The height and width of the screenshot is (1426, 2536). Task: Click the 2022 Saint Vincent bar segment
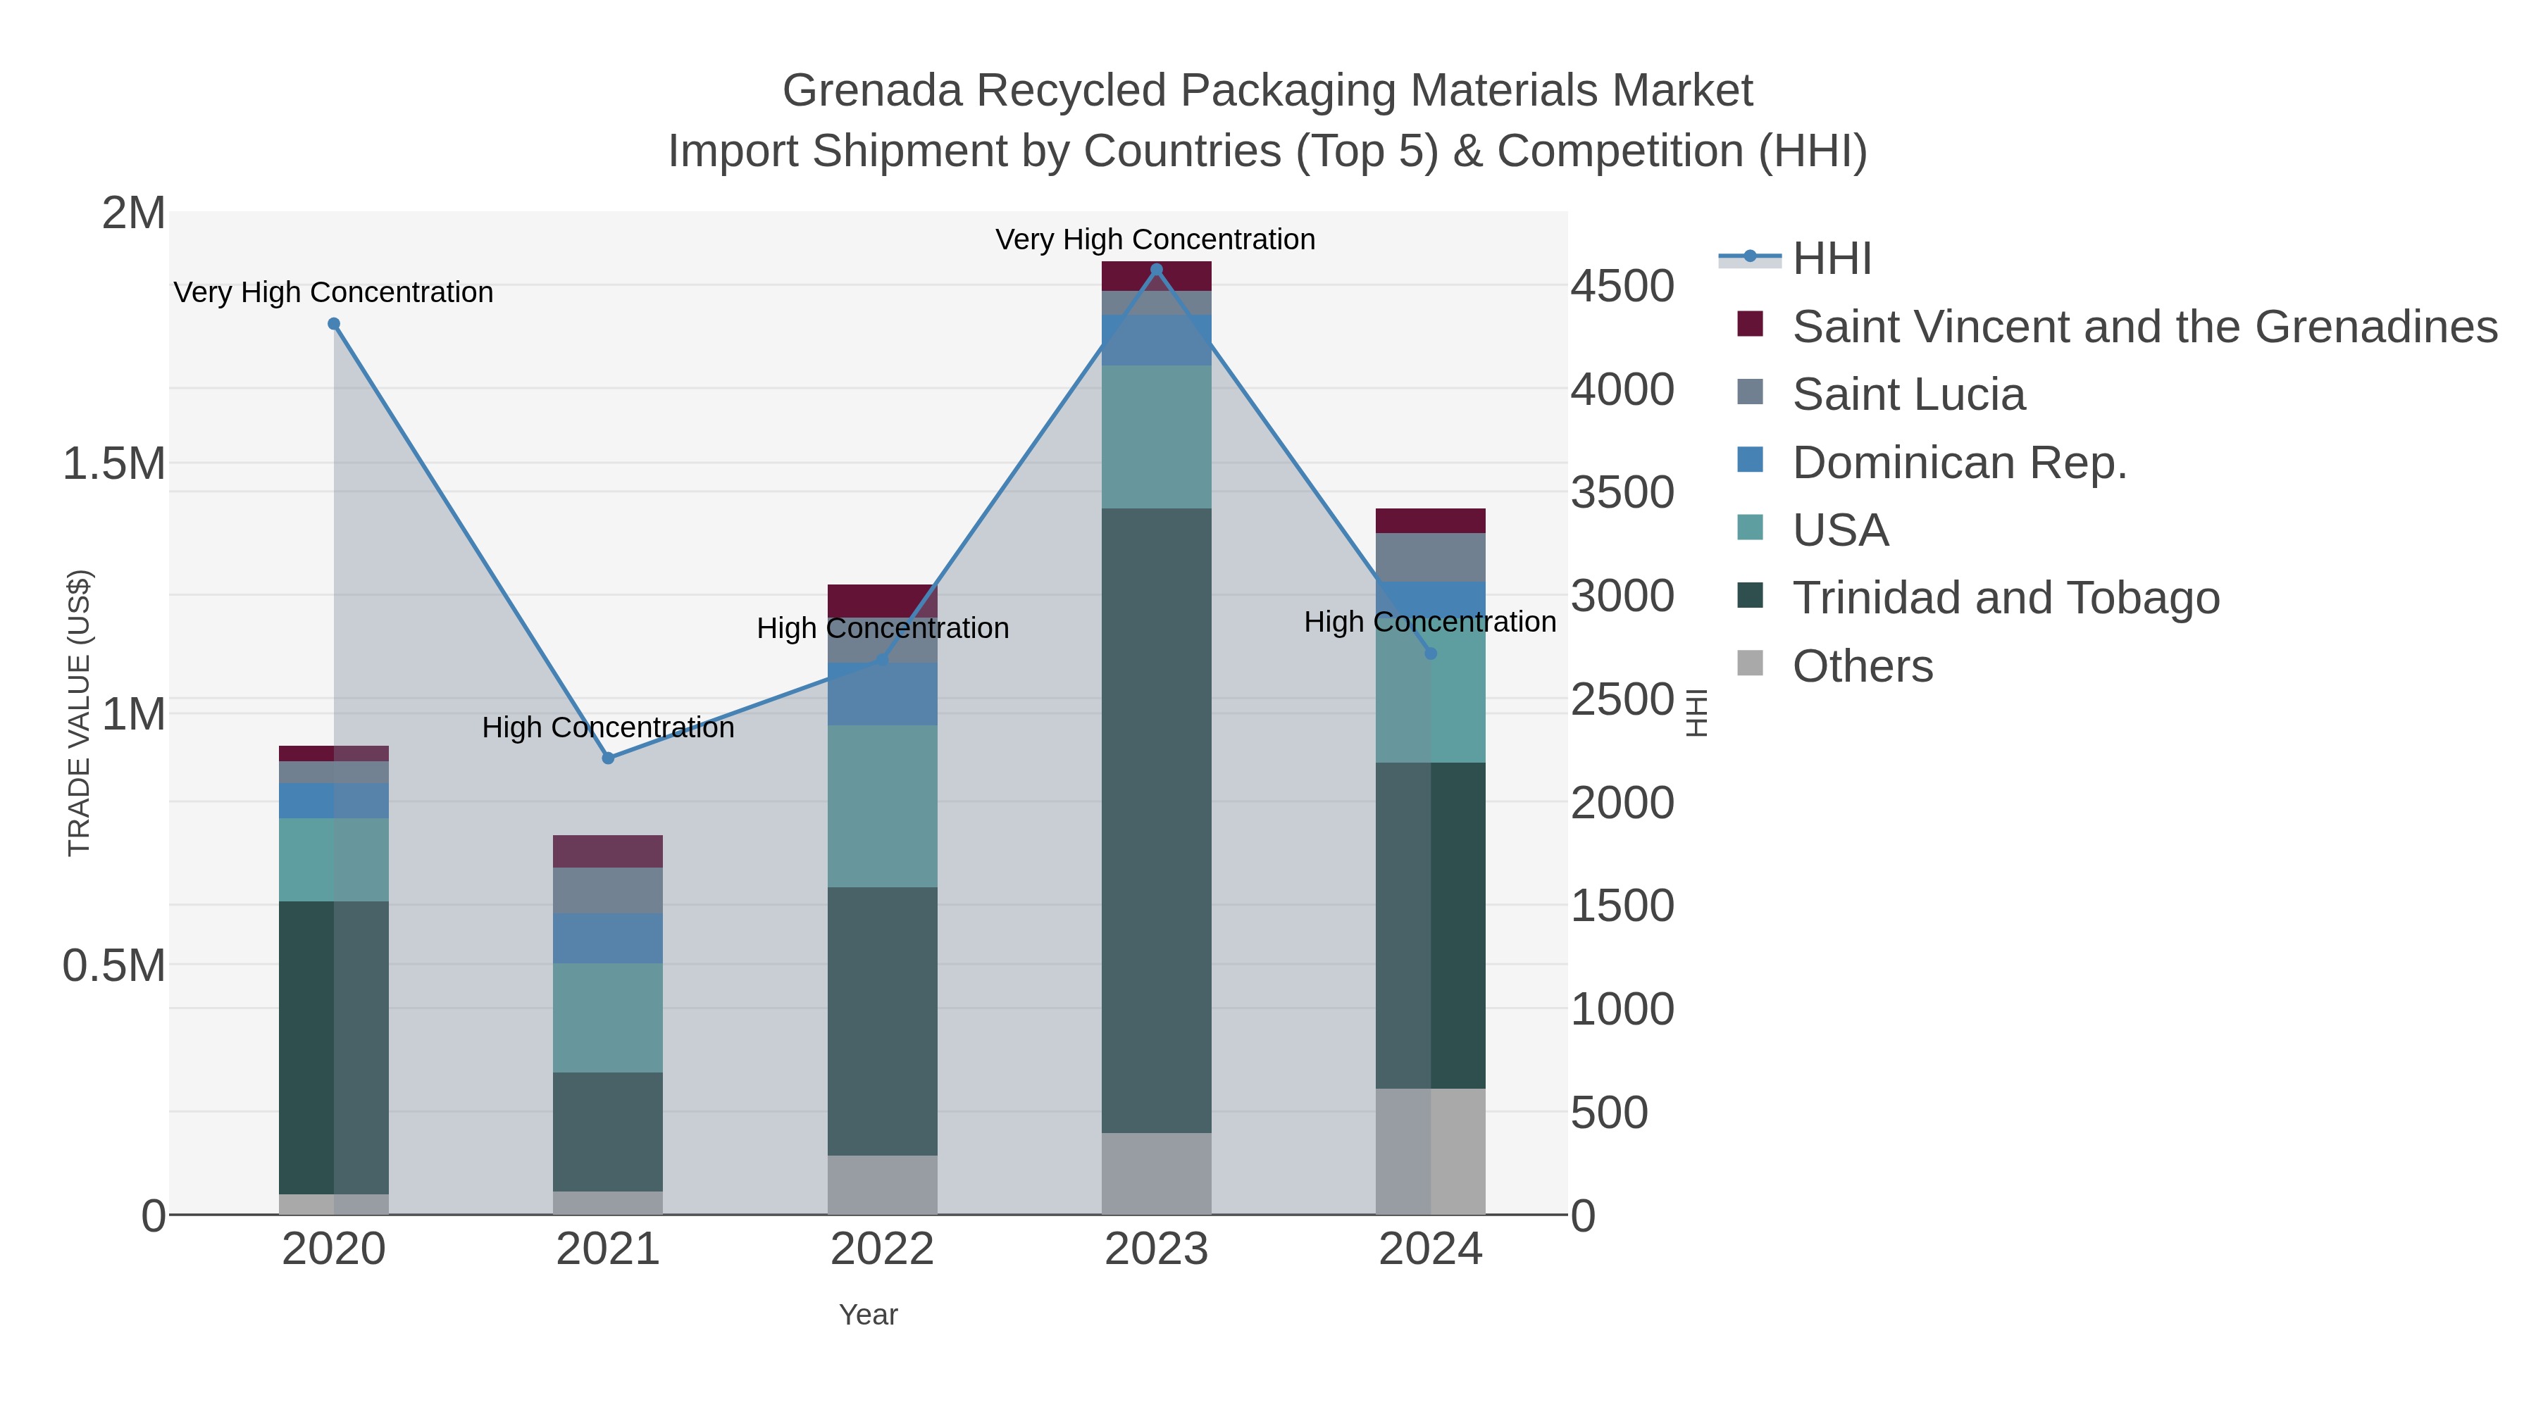pyautogui.click(x=883, y=600)
